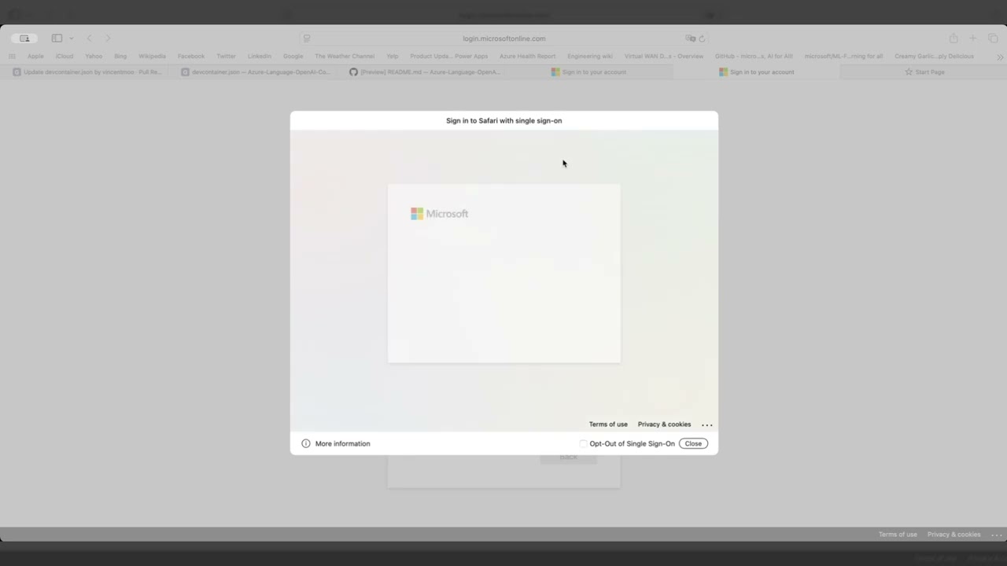
Task: Open the Azure Health Report bookmark
Action: [527, 56]
